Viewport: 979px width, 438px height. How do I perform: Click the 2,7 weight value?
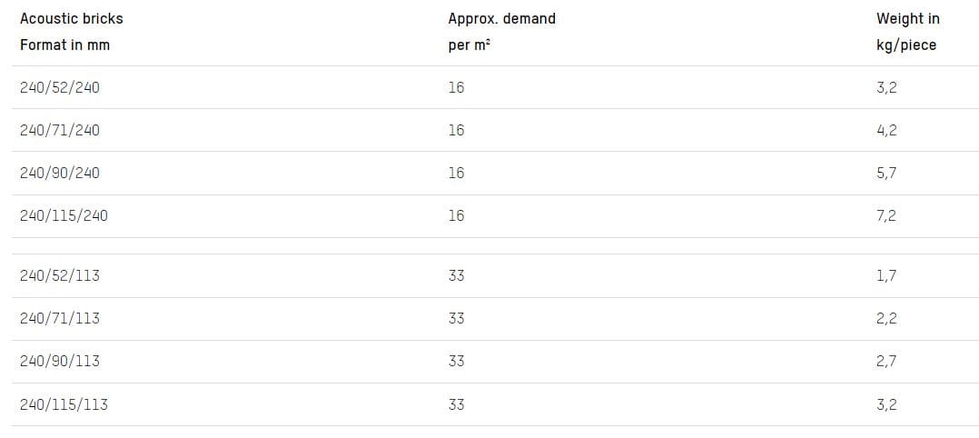[886, 361]
